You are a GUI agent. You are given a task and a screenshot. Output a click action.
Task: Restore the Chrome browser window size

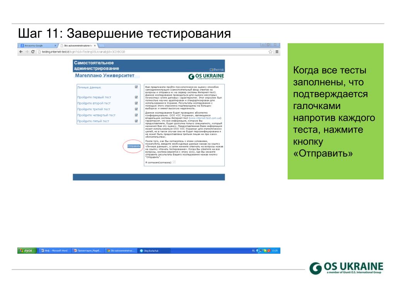268,45
